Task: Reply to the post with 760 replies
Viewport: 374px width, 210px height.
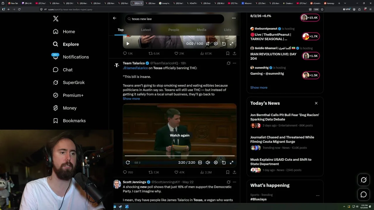Action: click(128, 172)
